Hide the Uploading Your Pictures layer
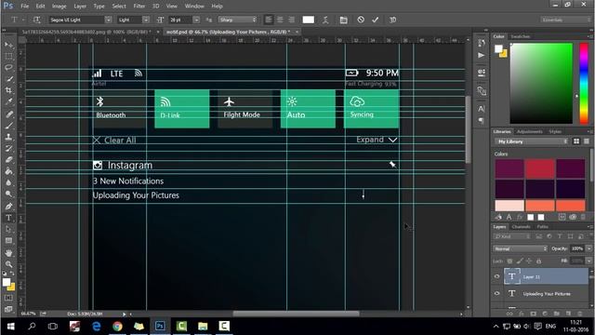 pyautogui.click(x=497, y=293)
